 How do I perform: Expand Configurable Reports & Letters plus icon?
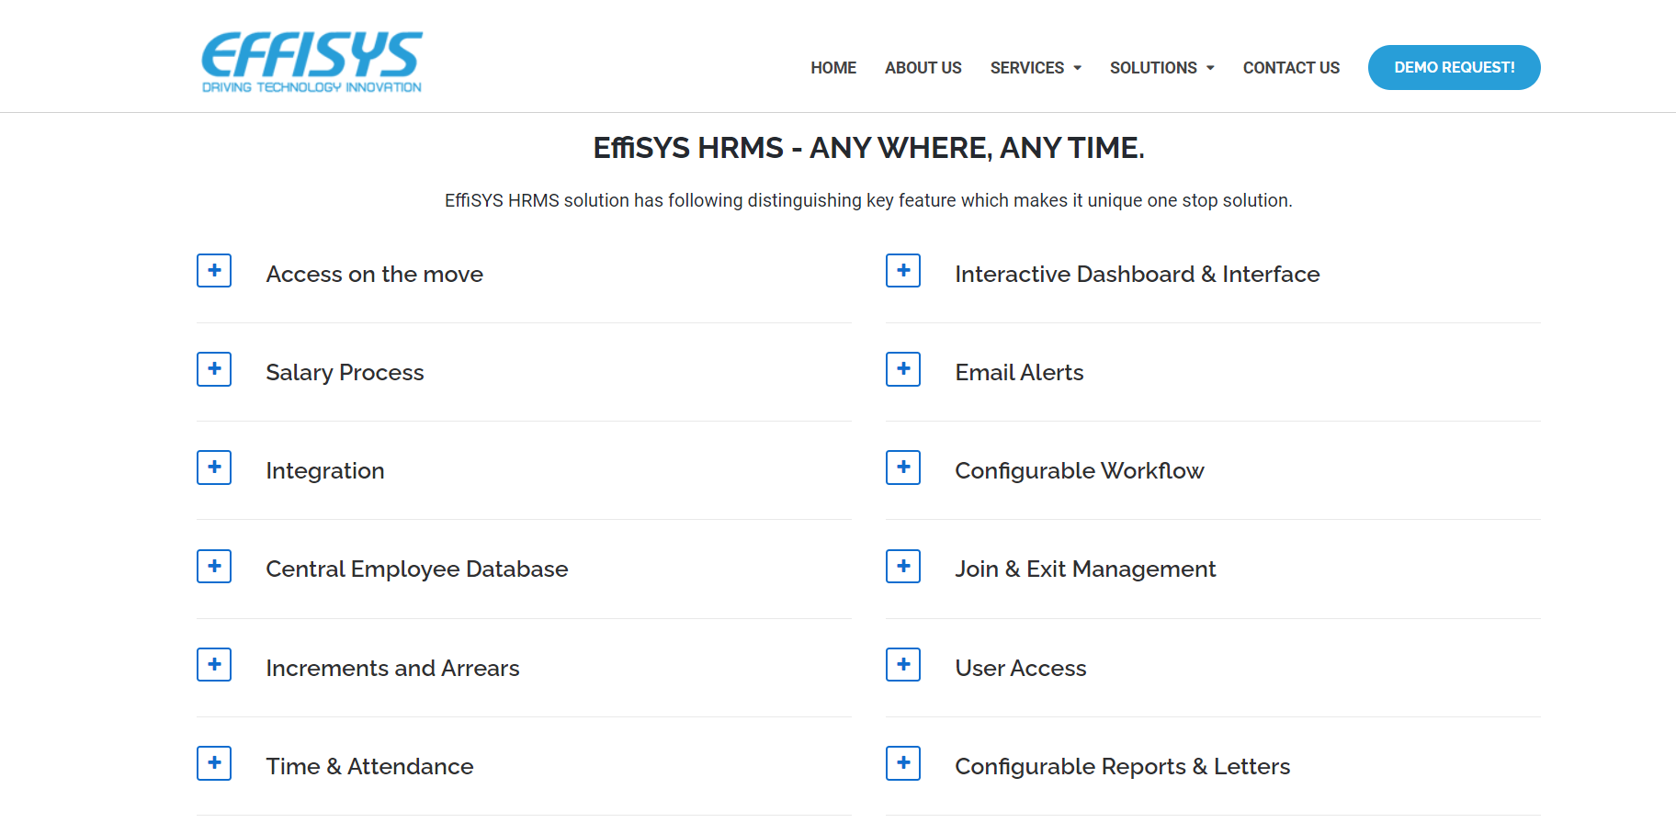[903, 763]
